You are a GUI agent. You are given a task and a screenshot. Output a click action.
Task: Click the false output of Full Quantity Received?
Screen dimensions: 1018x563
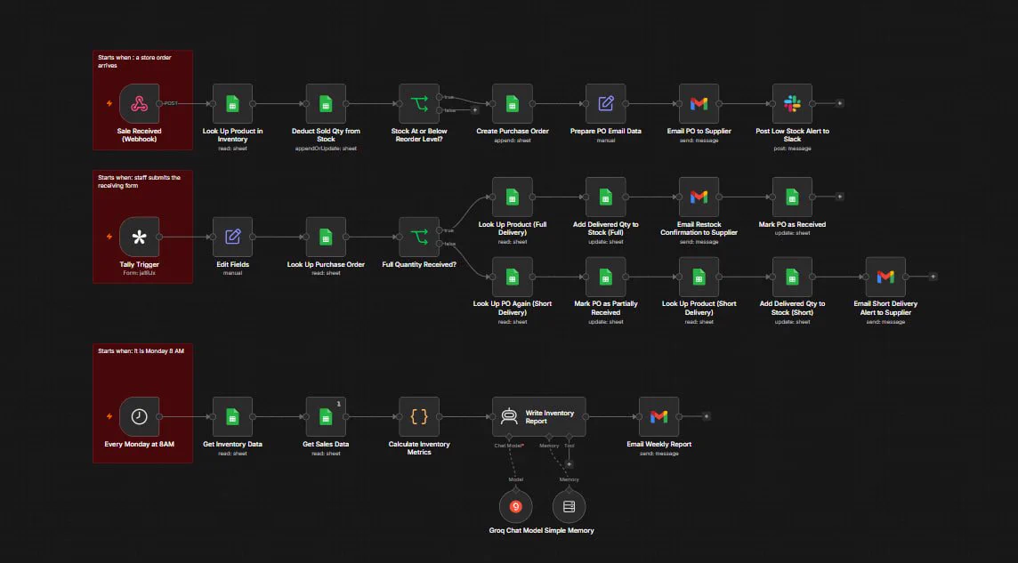click(x=440, y=244)
